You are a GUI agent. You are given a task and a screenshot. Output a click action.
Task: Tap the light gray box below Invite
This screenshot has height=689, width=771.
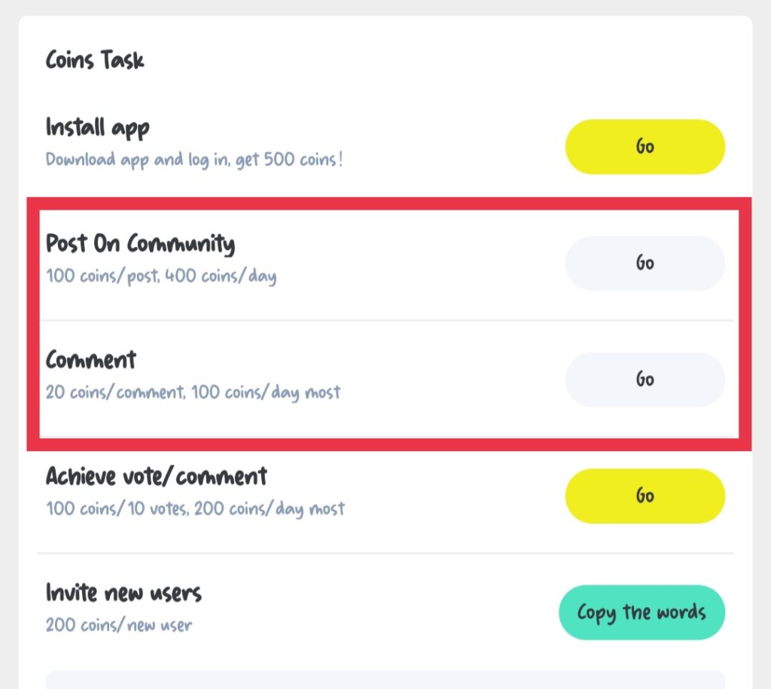coord(385,679)
